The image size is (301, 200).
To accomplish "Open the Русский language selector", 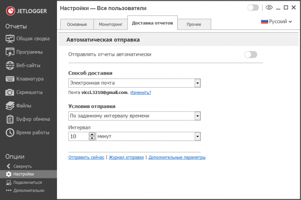I will [x=277, y=22].
